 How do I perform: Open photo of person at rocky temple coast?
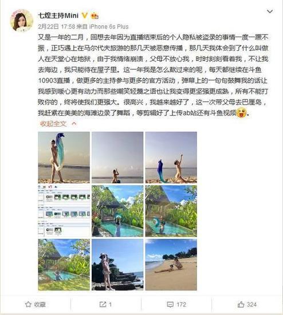pos(117,265)
